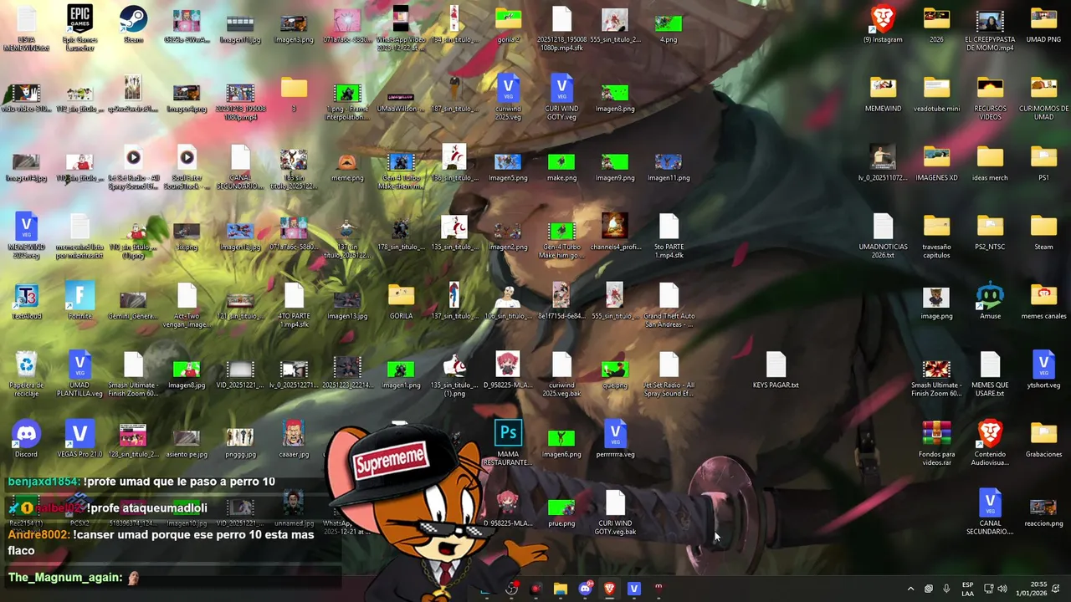Select the image.png file

(x=936, y=301)
